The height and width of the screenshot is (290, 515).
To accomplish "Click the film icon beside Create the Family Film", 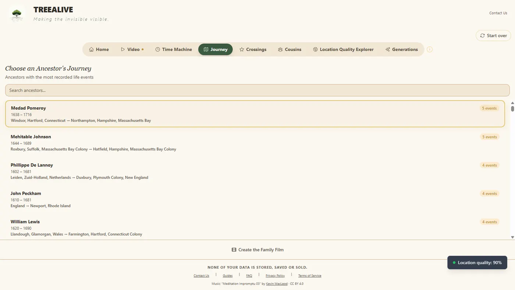I will pyautogui.click(x=234, y=250).
